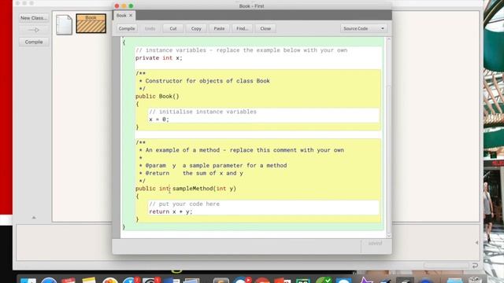
Task: Click the Paste button
Action: [x=219, y=28]
